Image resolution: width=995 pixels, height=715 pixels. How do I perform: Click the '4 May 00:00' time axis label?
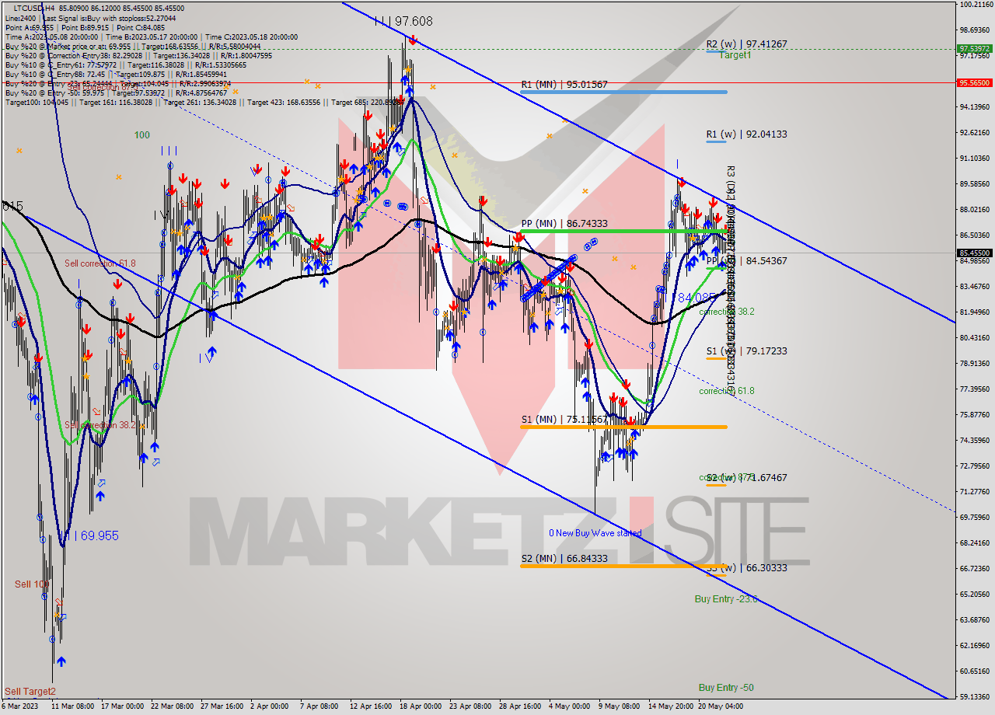(569, 706)
